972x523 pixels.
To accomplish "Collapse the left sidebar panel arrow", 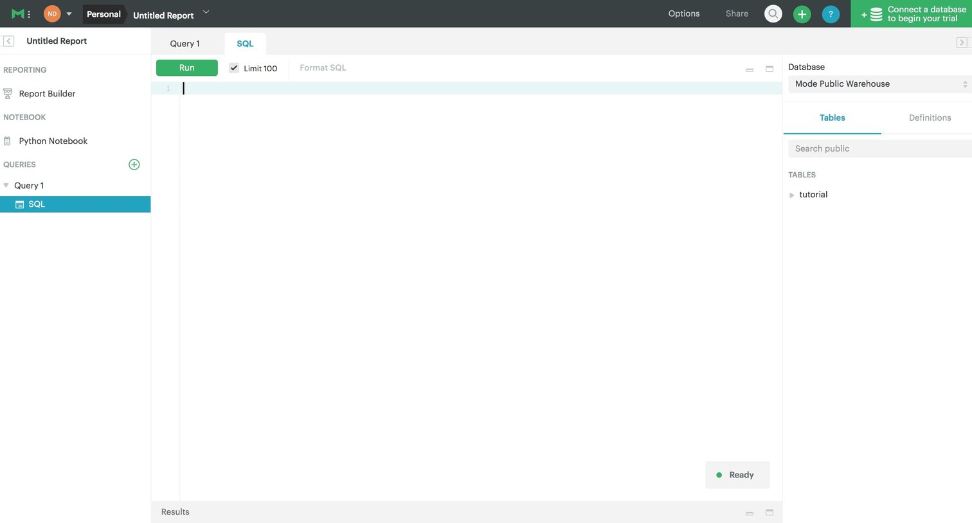I will tap(8, 41).
